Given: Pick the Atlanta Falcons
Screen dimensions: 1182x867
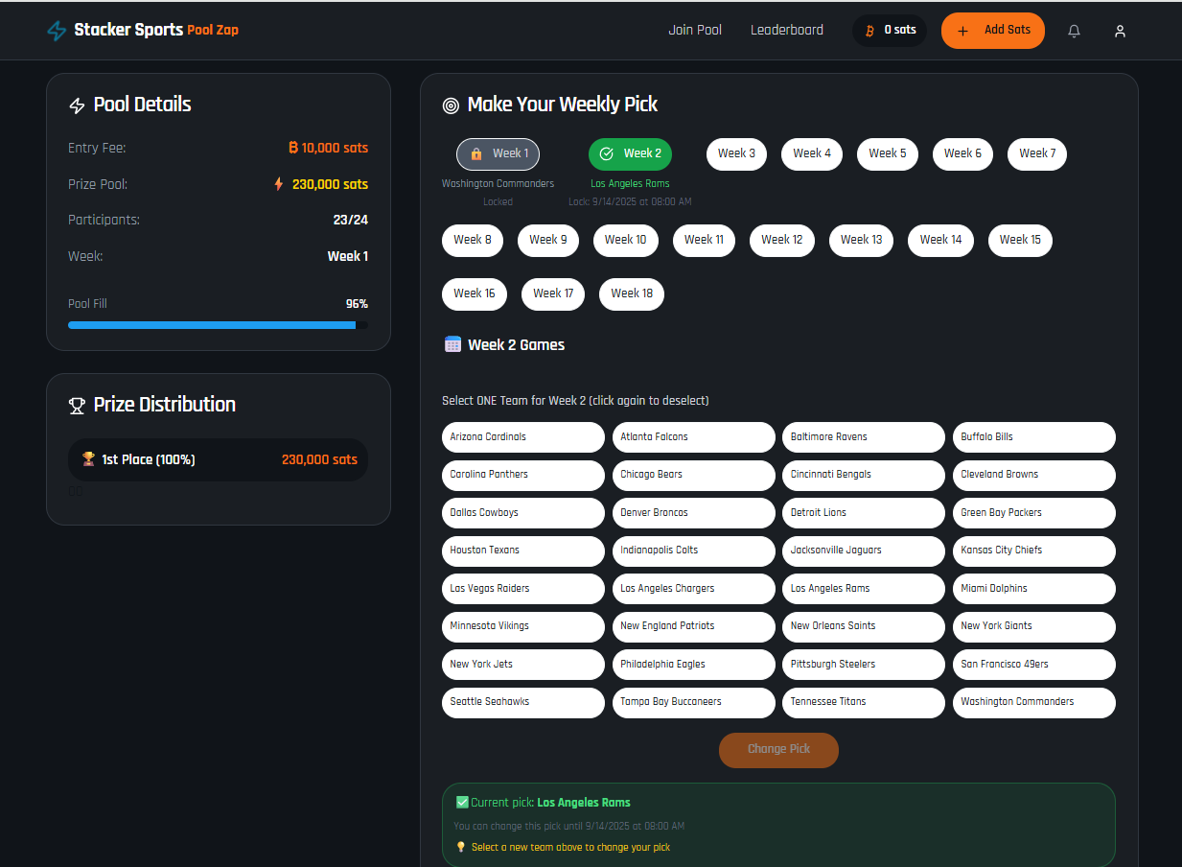Looking at the screenshot, I should [x=694, y=437].
